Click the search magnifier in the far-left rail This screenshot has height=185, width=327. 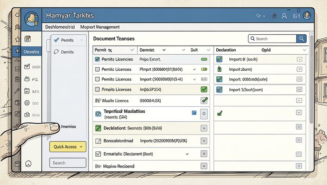(x=17, y=27)
